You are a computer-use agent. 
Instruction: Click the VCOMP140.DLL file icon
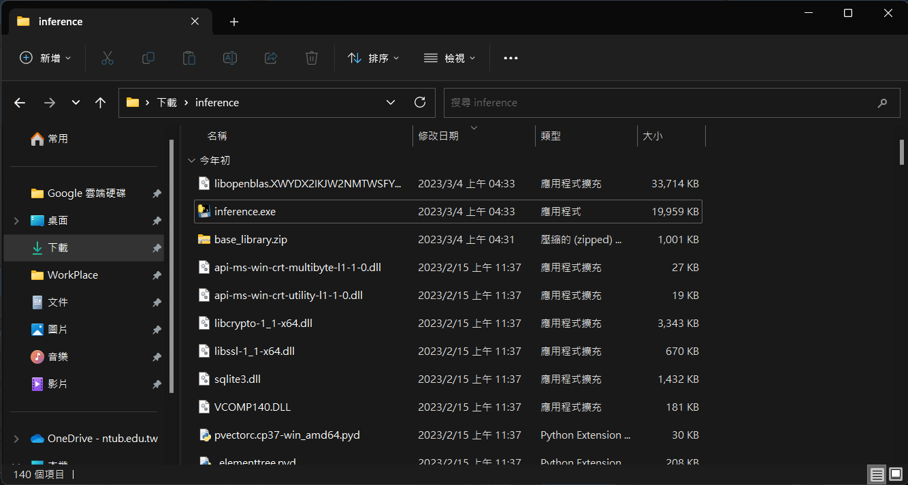[204, 407]
